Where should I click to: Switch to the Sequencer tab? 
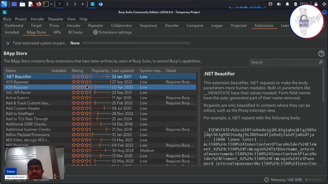148,26
